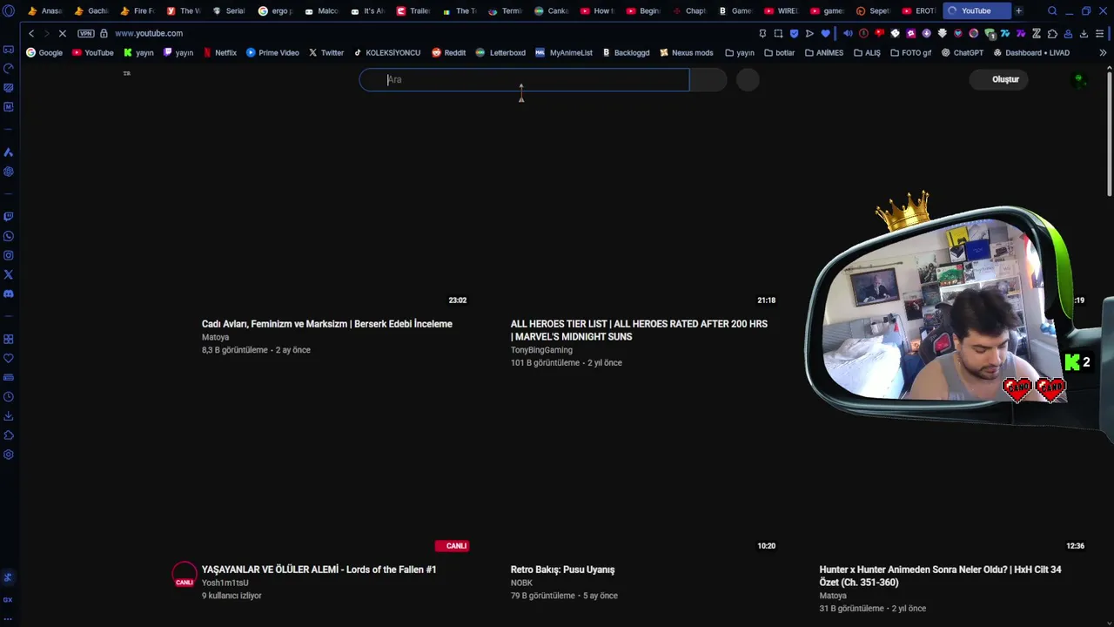Focus the YouTube Ara search box

coord(524,79)
